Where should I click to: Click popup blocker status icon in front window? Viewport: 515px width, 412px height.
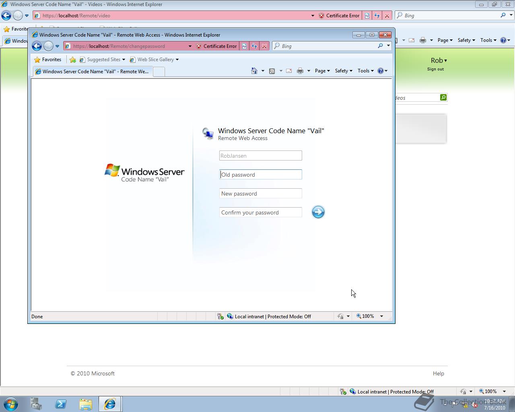[x=220, y=317]
